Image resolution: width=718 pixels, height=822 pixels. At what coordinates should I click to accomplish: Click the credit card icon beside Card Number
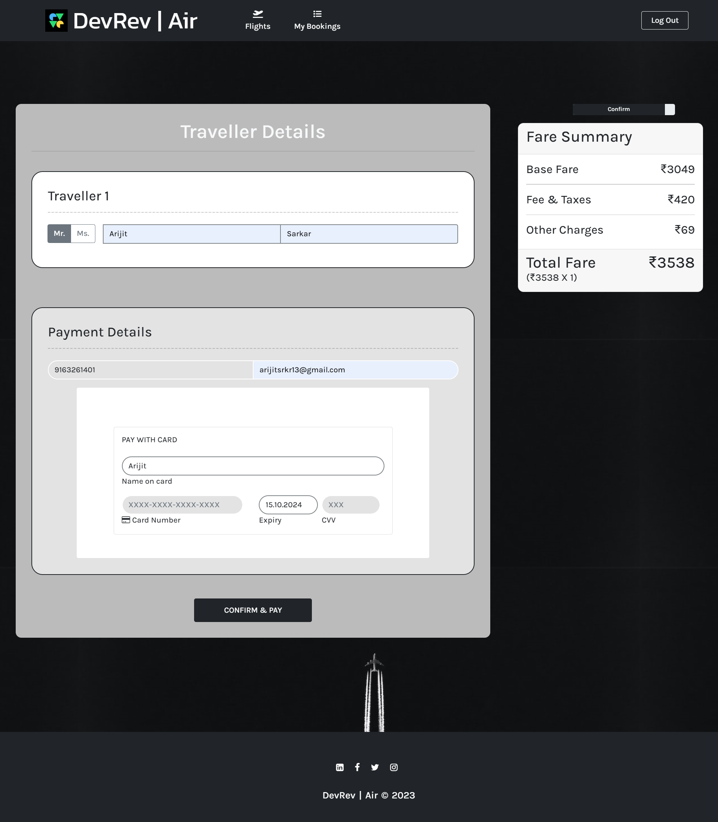[125, 520]
